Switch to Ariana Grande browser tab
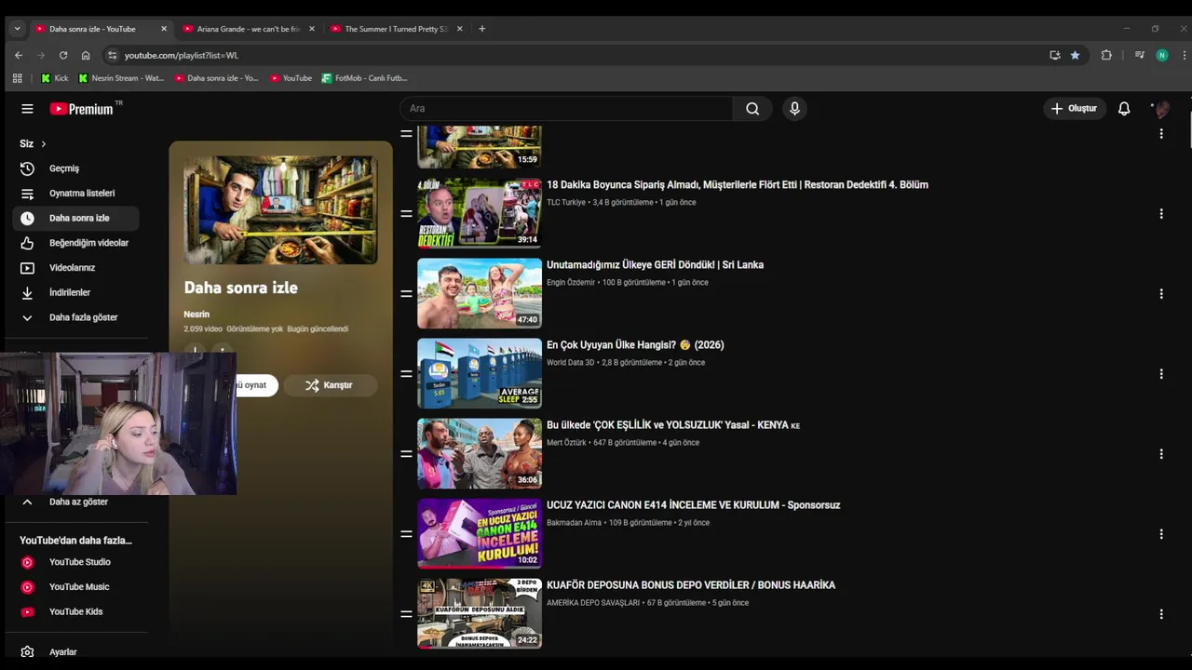 coord(249,29)
